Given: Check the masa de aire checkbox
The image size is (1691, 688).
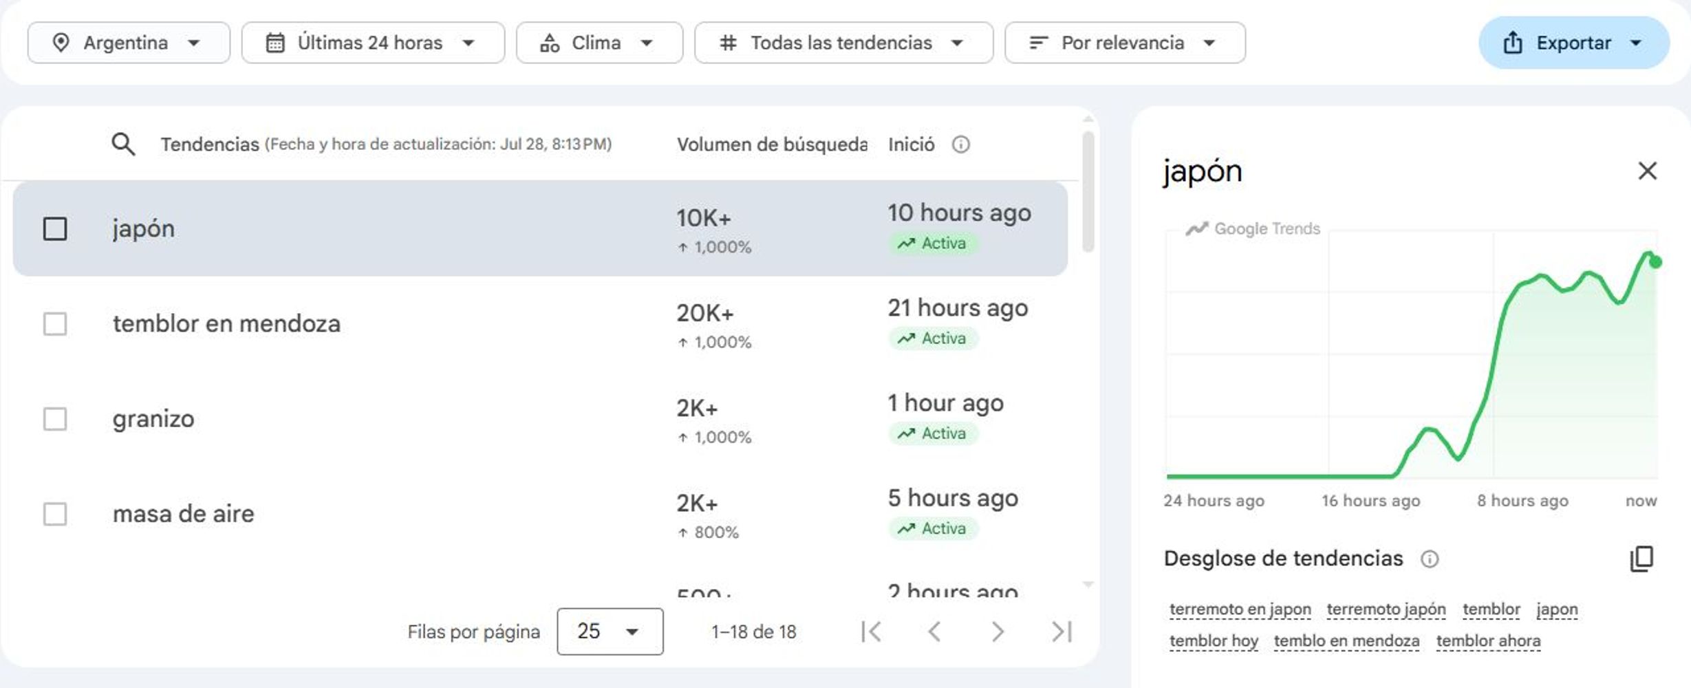Looking at the screenshot, I should [x=55, y=514].
